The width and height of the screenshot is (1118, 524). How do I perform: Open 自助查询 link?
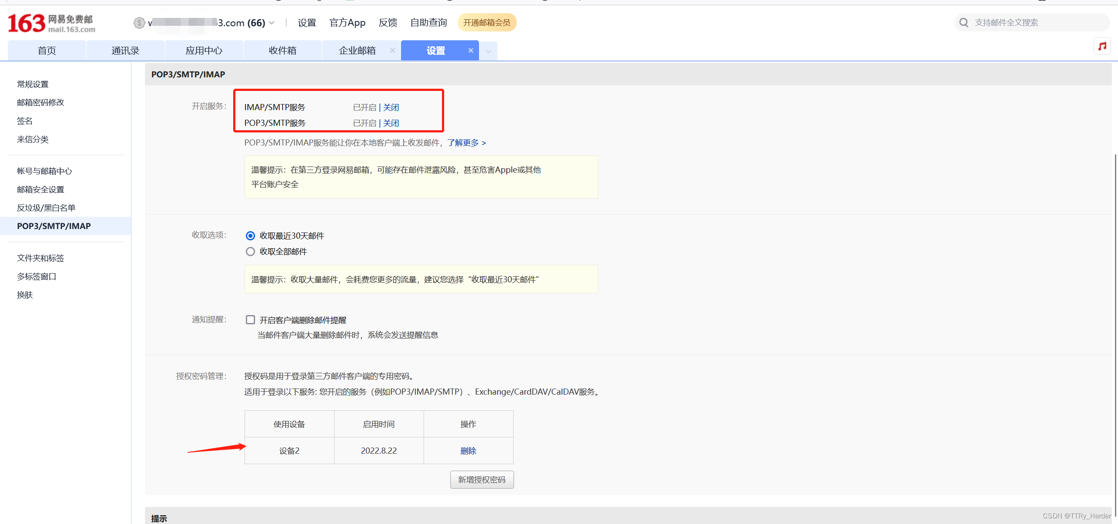(x=428, y=23)
